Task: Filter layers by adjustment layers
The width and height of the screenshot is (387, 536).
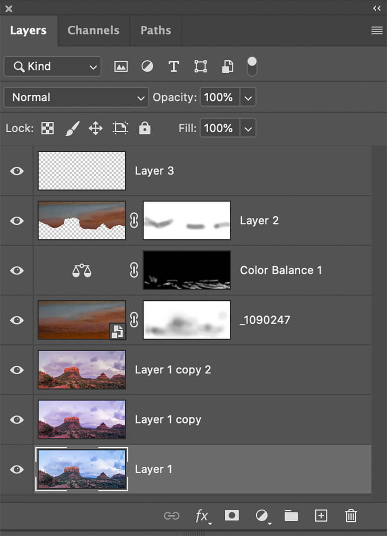Action: point(147,67)
